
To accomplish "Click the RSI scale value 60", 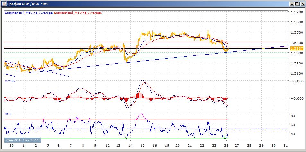I will [x=293, y=125].
